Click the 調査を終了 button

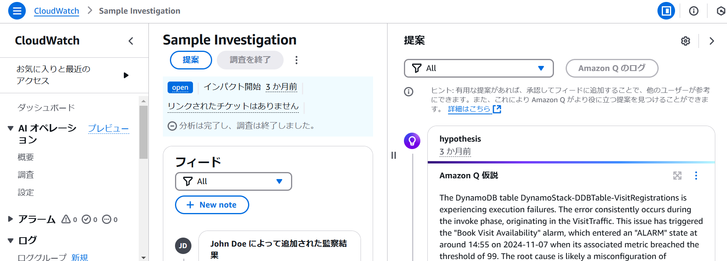tap(250, 60)
